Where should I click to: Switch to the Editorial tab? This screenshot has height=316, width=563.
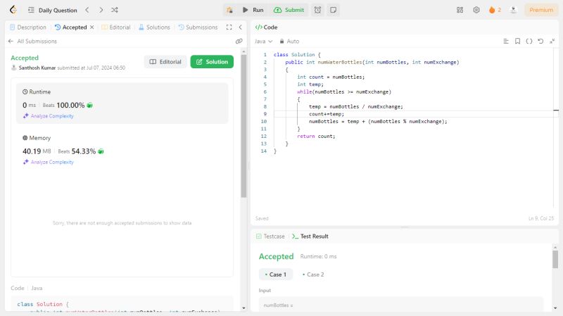point(116,27)
